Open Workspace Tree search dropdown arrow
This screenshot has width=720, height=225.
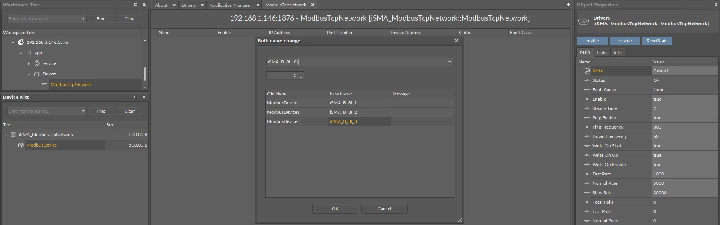pos(83,19)
